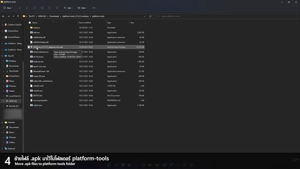Select the make_f2fs_casefold.exe file
Screen dimensions: 300x169
43,81
